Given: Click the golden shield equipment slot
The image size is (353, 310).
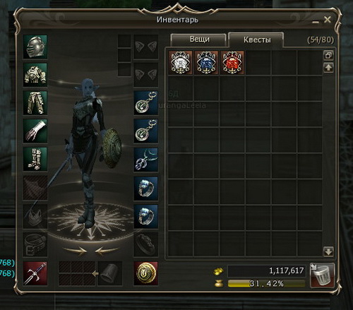Looking at the screenshot, I should 146,273.
